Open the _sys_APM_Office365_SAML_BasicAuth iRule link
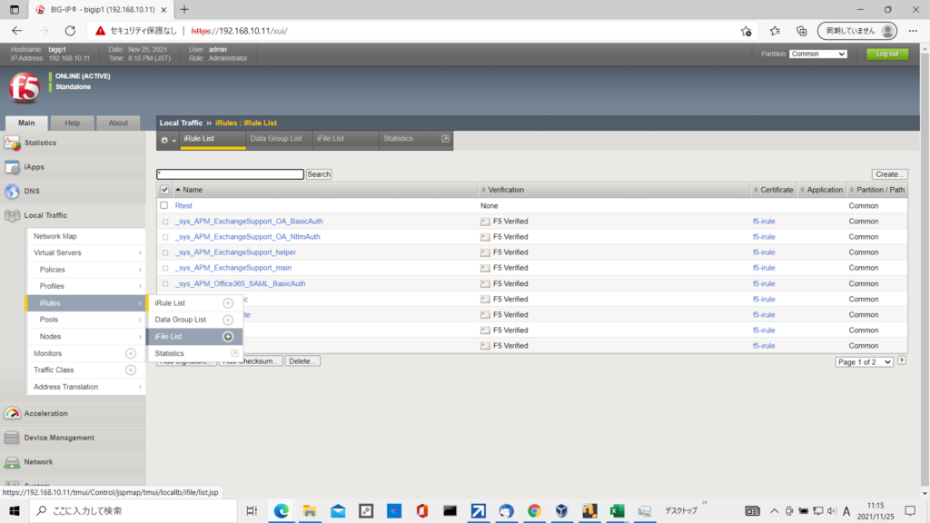The width and height of the screenshot is (930, 523). point(240,283)
